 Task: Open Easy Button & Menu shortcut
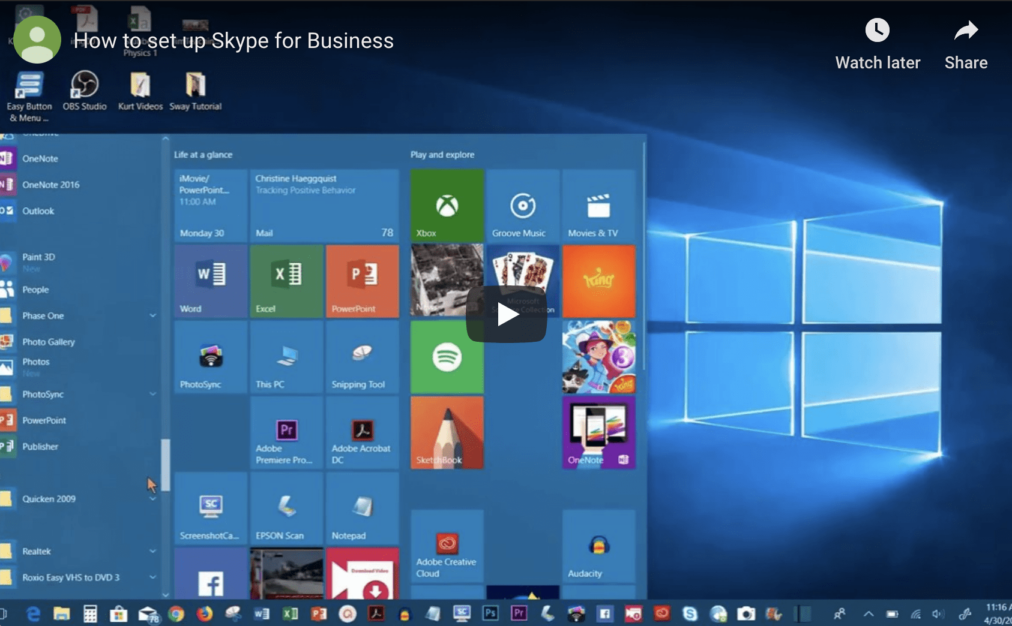29,97
